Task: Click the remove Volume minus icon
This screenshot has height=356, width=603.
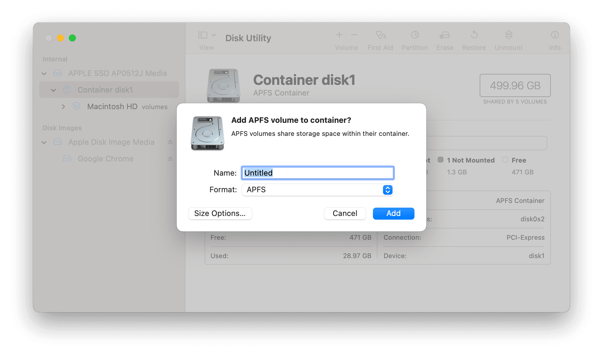Action: (x=354, y=35)
